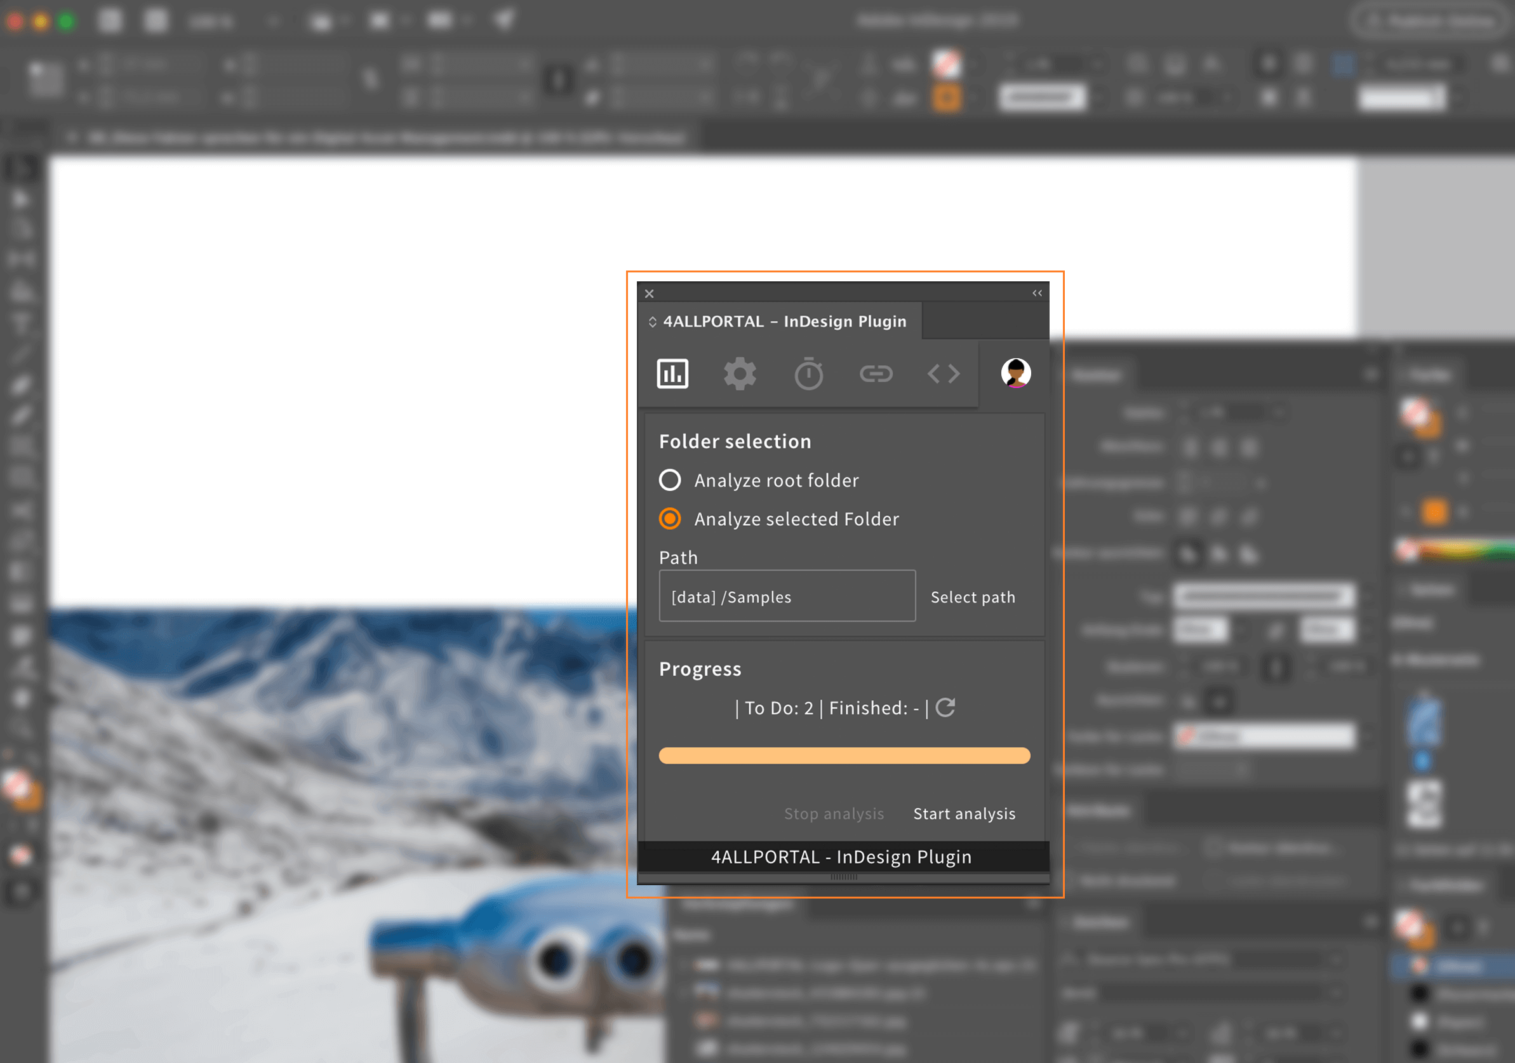Click the user avatar profile icon
Image resolution: width=1515 pixels, height=1063 pixels.
pyautogui.click(x=1015, y=373)
